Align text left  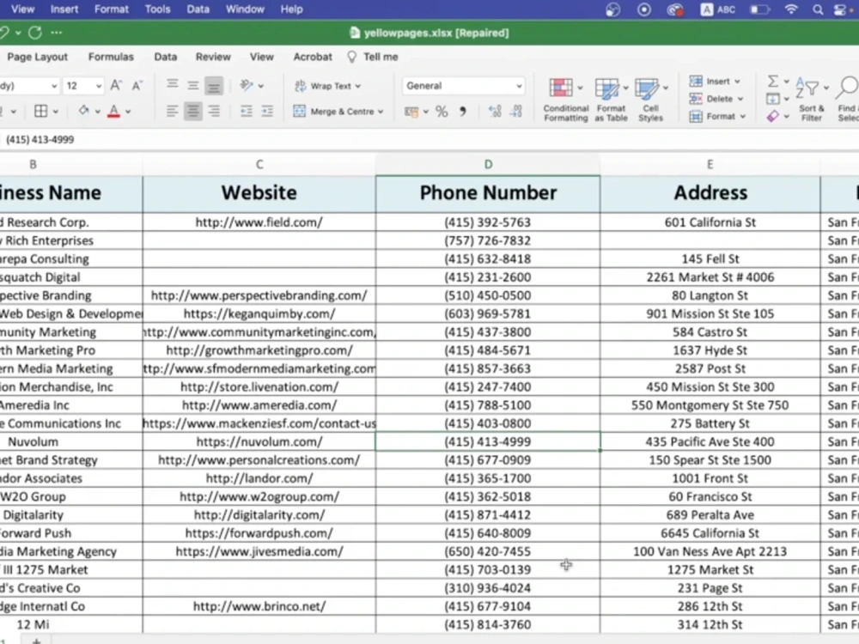point(172,111)
